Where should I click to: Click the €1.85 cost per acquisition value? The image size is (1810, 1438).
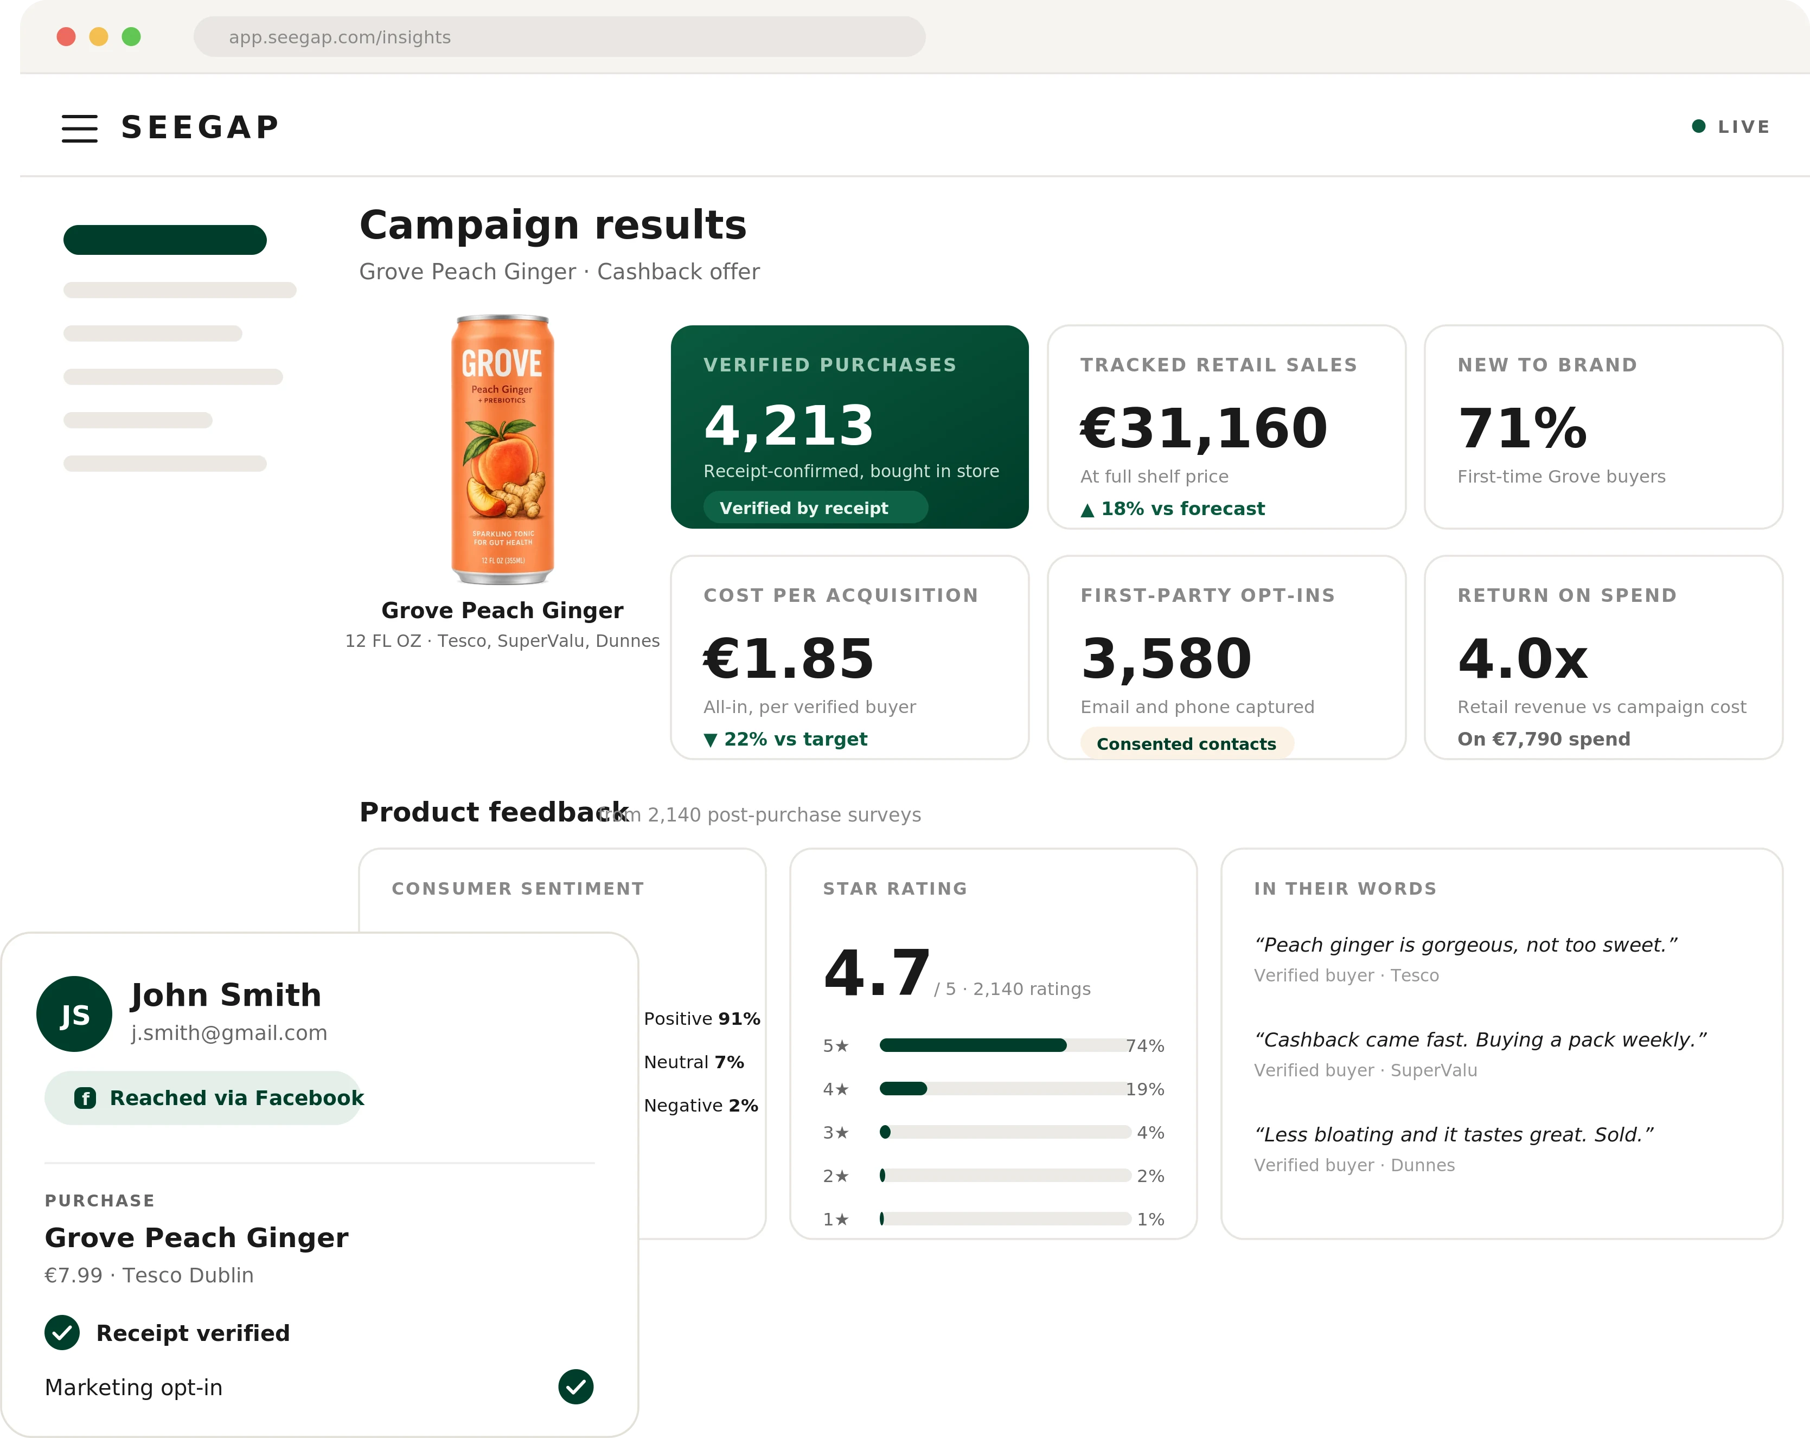[788, 659]
